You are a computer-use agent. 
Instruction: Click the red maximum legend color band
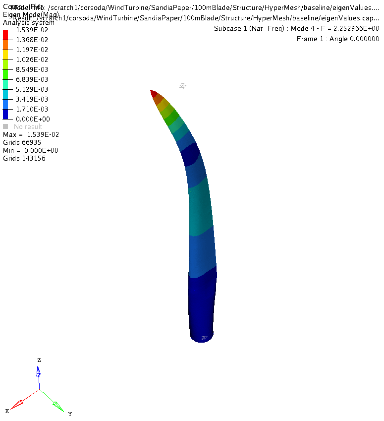tap(5, 35)
